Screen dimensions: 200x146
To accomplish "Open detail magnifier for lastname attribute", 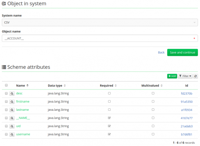I will (x=12, y=110).
